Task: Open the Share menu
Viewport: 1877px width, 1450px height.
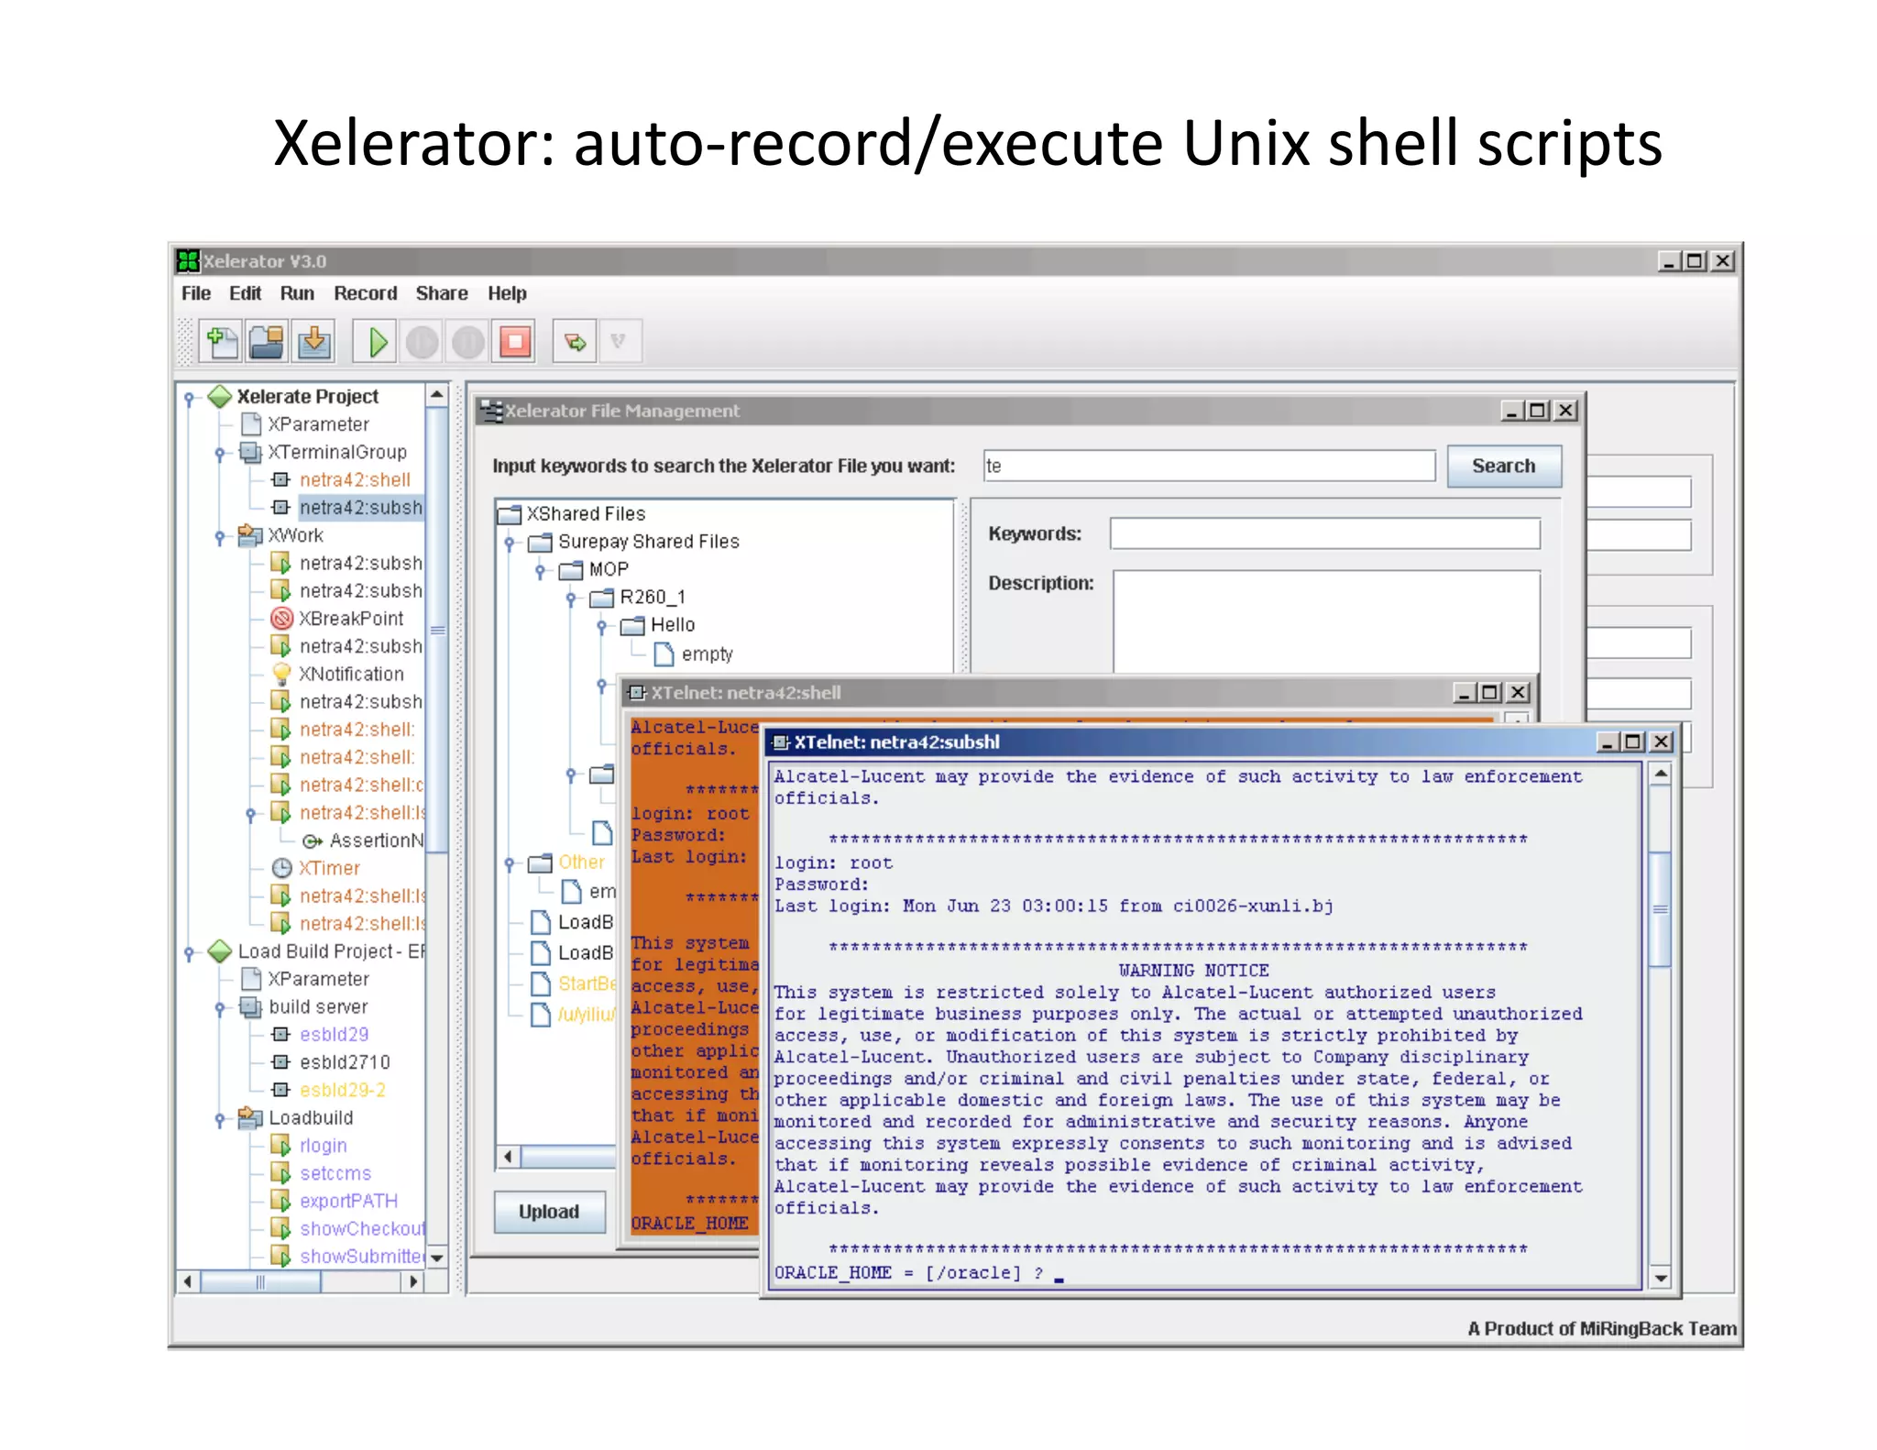Action: click(441, 293)
